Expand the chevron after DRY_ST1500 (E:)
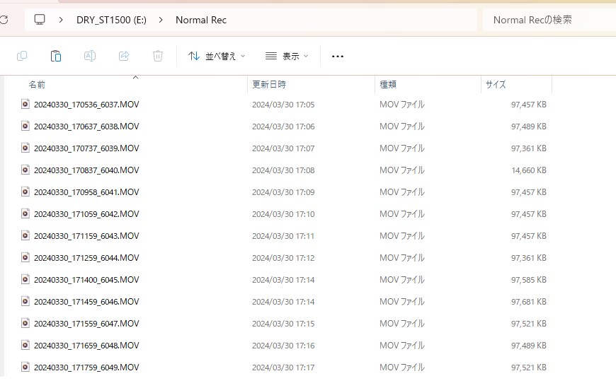Viewport: 616px width, 388px height. click(x=161, y=20)
